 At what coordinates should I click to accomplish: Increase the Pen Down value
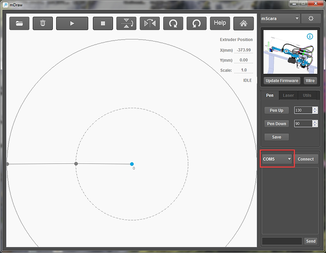(x=315, y=122)
